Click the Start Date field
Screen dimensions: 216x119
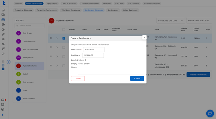(x=94, y=50)
